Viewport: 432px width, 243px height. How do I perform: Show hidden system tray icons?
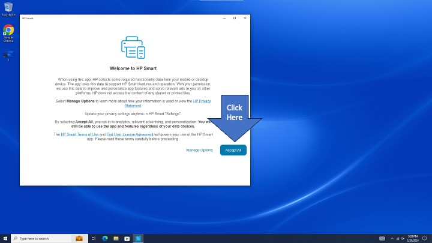point(392,239)
